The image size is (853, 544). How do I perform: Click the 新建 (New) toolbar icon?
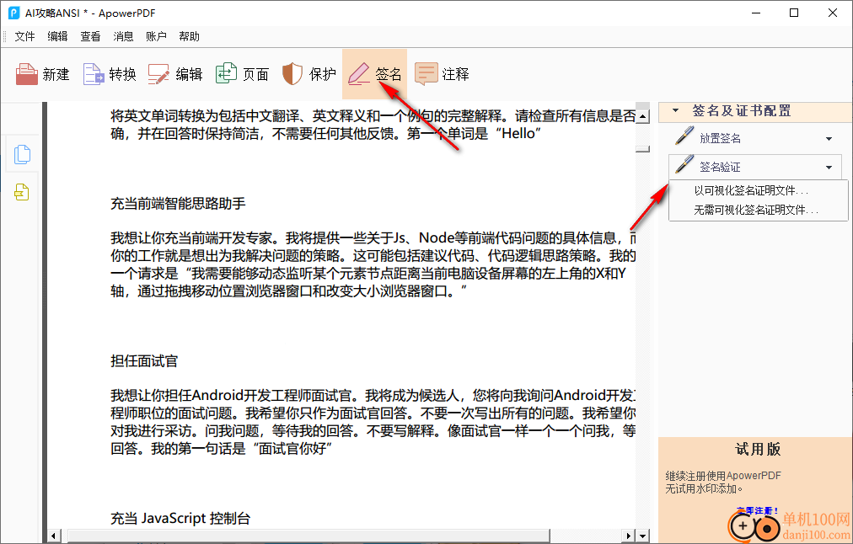(27, 74)
